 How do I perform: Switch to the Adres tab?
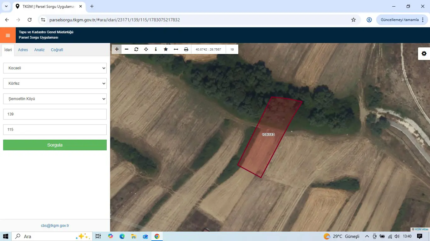(23, 50)
